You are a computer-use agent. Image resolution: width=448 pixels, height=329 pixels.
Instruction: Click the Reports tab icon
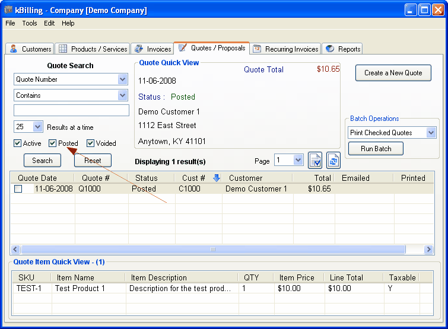[x=330, y=49]
